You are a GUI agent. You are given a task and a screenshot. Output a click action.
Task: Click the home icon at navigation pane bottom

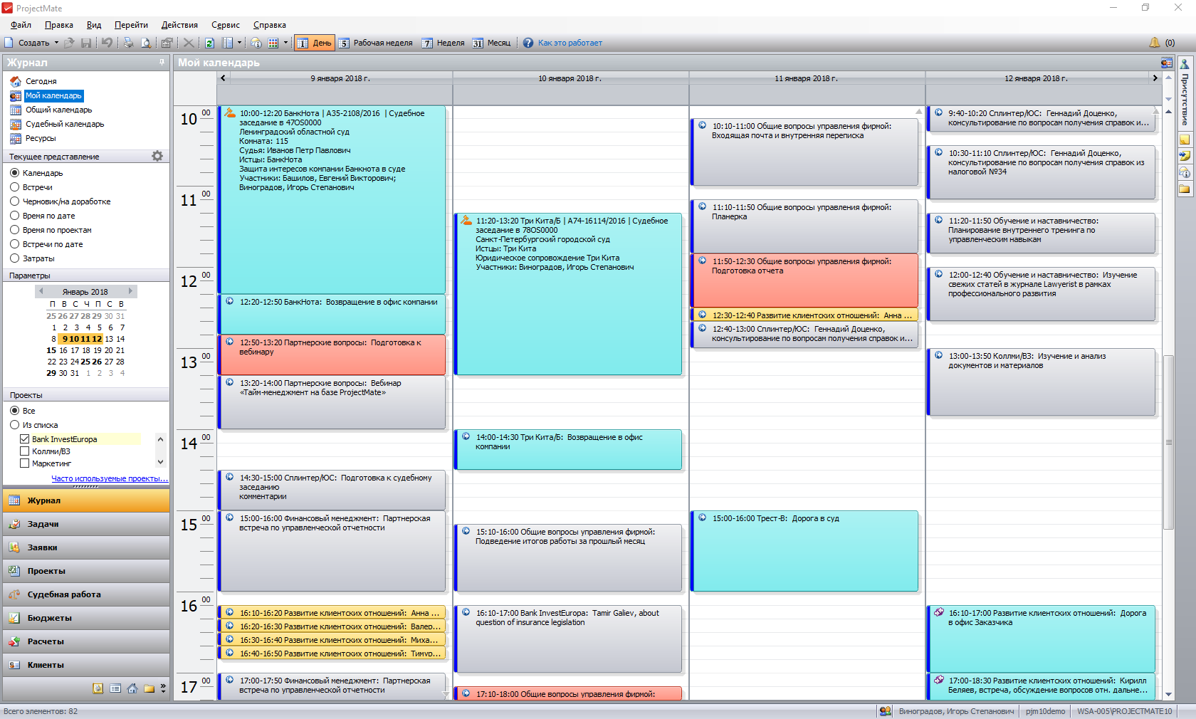pos(132,688)
